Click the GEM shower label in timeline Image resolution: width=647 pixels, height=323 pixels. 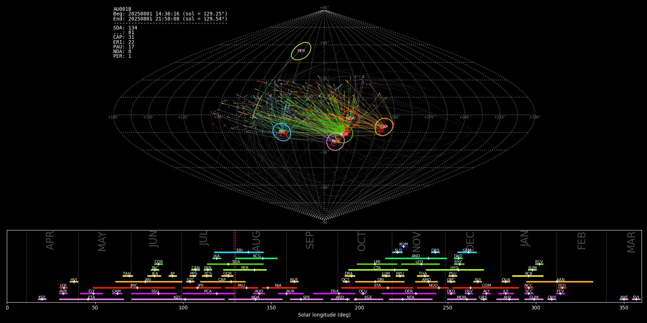pyautogui.click(x=467, y=251)
